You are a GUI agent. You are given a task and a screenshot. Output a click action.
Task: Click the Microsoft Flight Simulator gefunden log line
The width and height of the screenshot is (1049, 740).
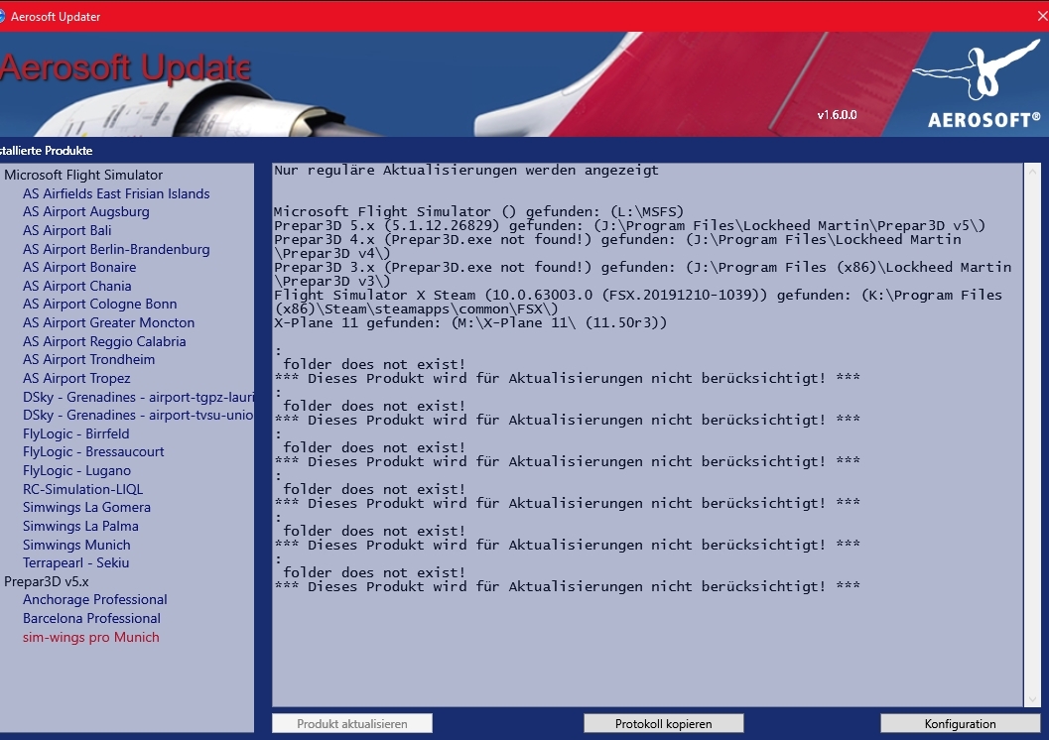coord(479,212)
